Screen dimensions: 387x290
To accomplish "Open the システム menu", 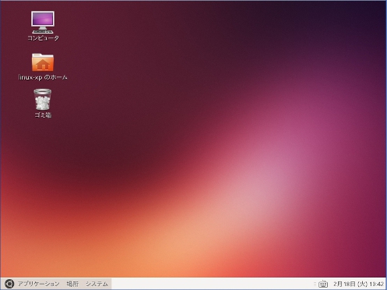I will click(x=97, y=284).
